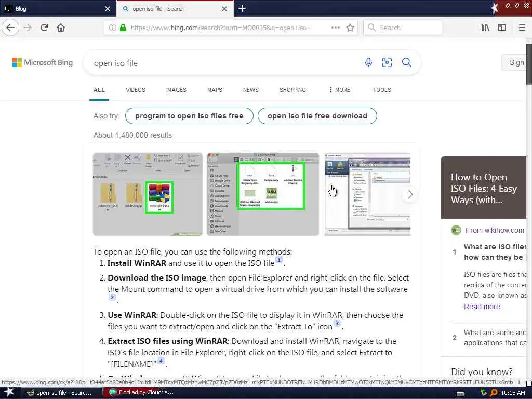Viewport: 532px width, 399px height.
Task: Close the Blog tab
Action: pyautogui.click(x=108, y=9)
